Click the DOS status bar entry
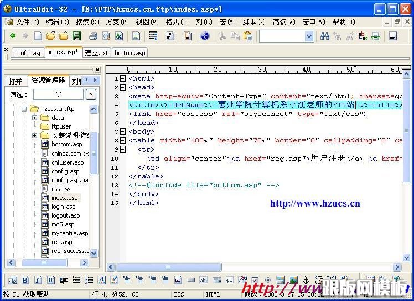The width and height of the screenshot is (414, 301). point(179,294)
